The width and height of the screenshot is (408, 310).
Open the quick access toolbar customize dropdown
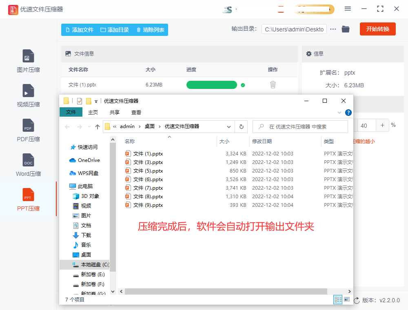click(x=96, y=101)
